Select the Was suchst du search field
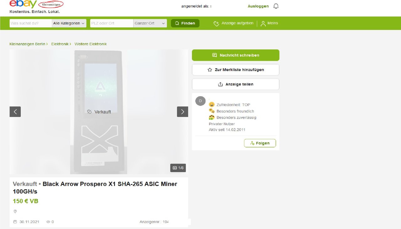Screen dimensions: 401x229 [31, 23]
